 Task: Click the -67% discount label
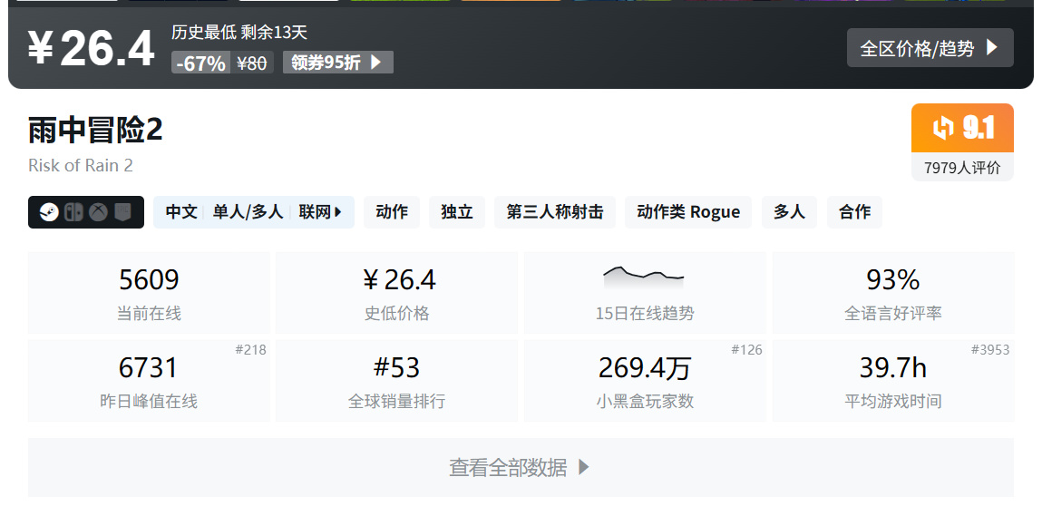point(201,63)
